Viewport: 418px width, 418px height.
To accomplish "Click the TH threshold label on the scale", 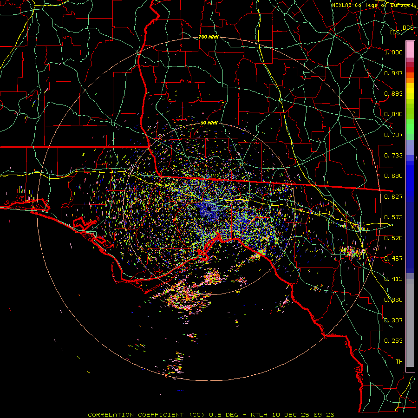I will pyautogui.click(x=399, y=362).
